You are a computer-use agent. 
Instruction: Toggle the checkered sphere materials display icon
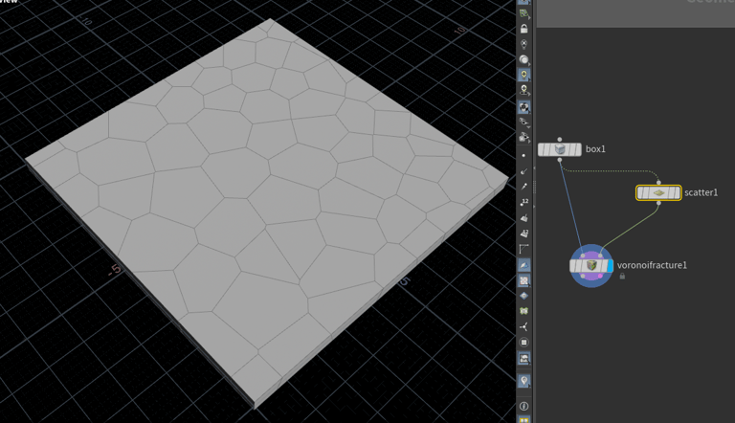click(524, 107)
